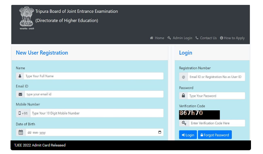Open the date picker calendar button
The width and height of the screenshot is (263, 154).
(160, 132)
